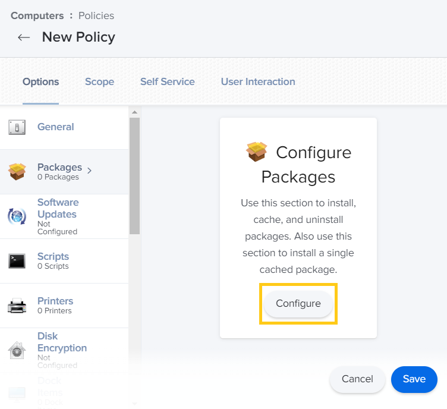Select the Options tab
Screen dimensions: 447x409
(40, 82)
